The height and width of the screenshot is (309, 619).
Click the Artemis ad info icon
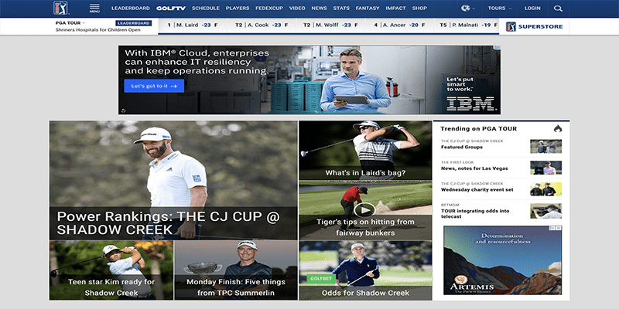click(553, 228)
